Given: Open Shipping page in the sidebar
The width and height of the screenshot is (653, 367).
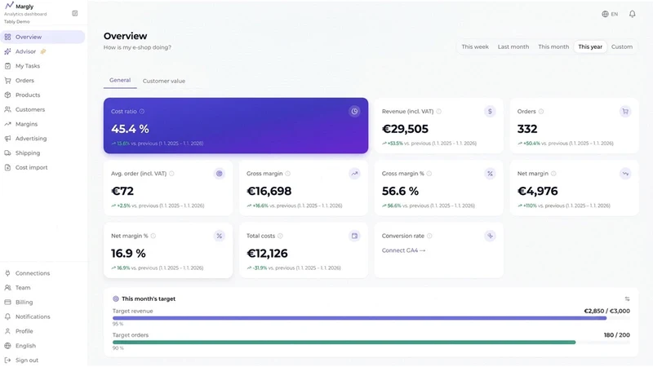Looking at the screenshot, I should pos(42,153).
